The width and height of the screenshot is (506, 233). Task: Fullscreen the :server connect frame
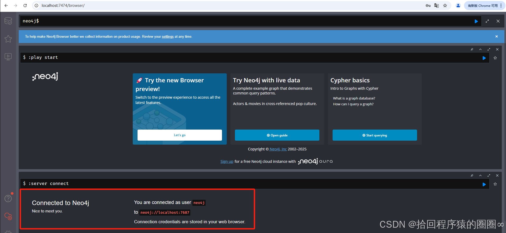(489, 175)
